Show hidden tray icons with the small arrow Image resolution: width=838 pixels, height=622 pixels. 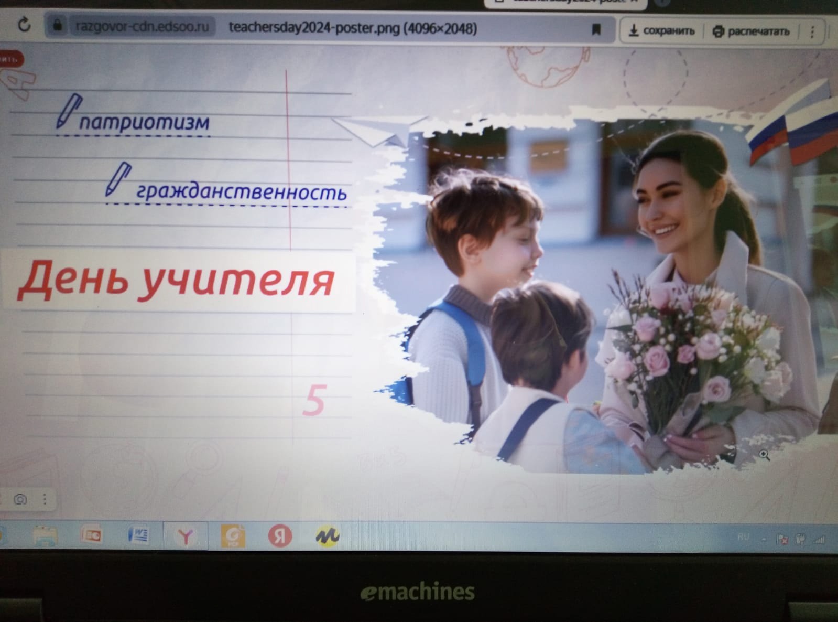764,539
